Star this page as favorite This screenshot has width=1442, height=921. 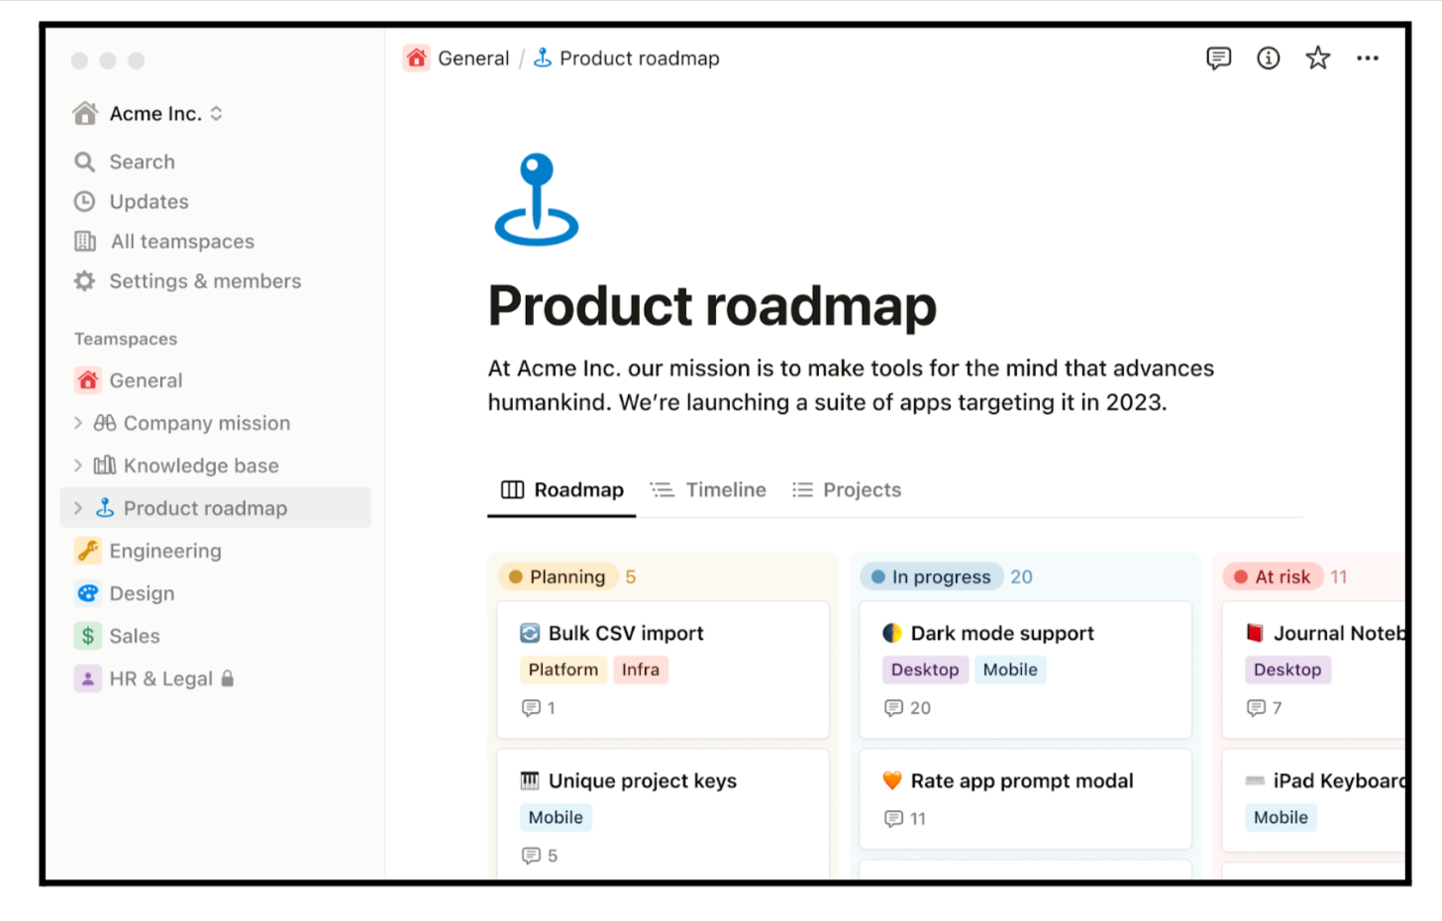tap(1317, 58)
